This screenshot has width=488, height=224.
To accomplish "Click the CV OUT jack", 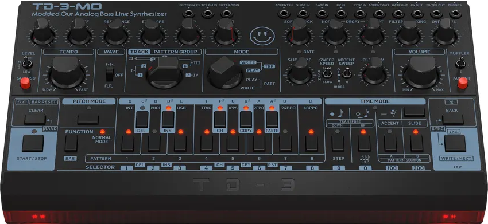I will click(417, 14).
